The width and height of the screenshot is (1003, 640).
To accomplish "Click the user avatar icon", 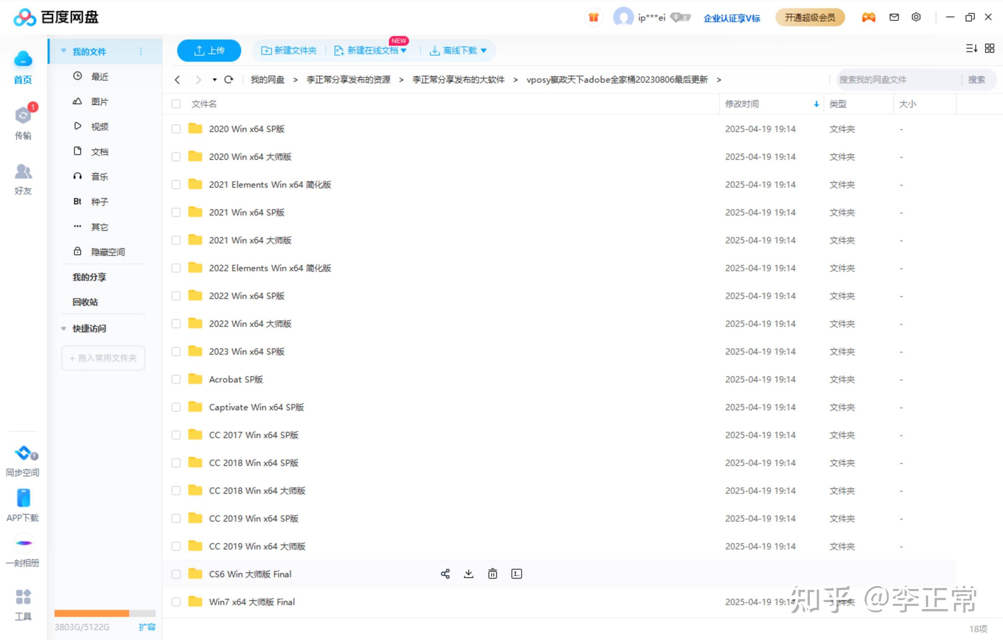I will [623, 18].
